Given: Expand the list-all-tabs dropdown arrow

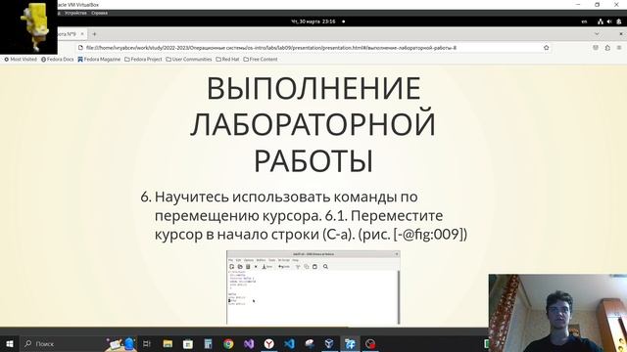Looking at the screenshot, I should (597, 34).
